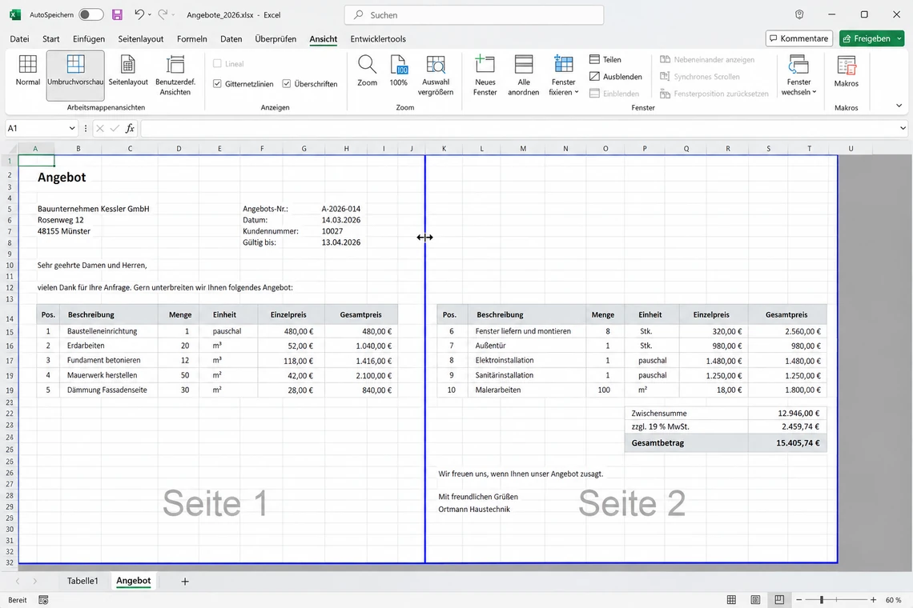913x608 pixels.
Task: Switch to the Tabelle1 sheet tab
Action: tap(82, 581)
